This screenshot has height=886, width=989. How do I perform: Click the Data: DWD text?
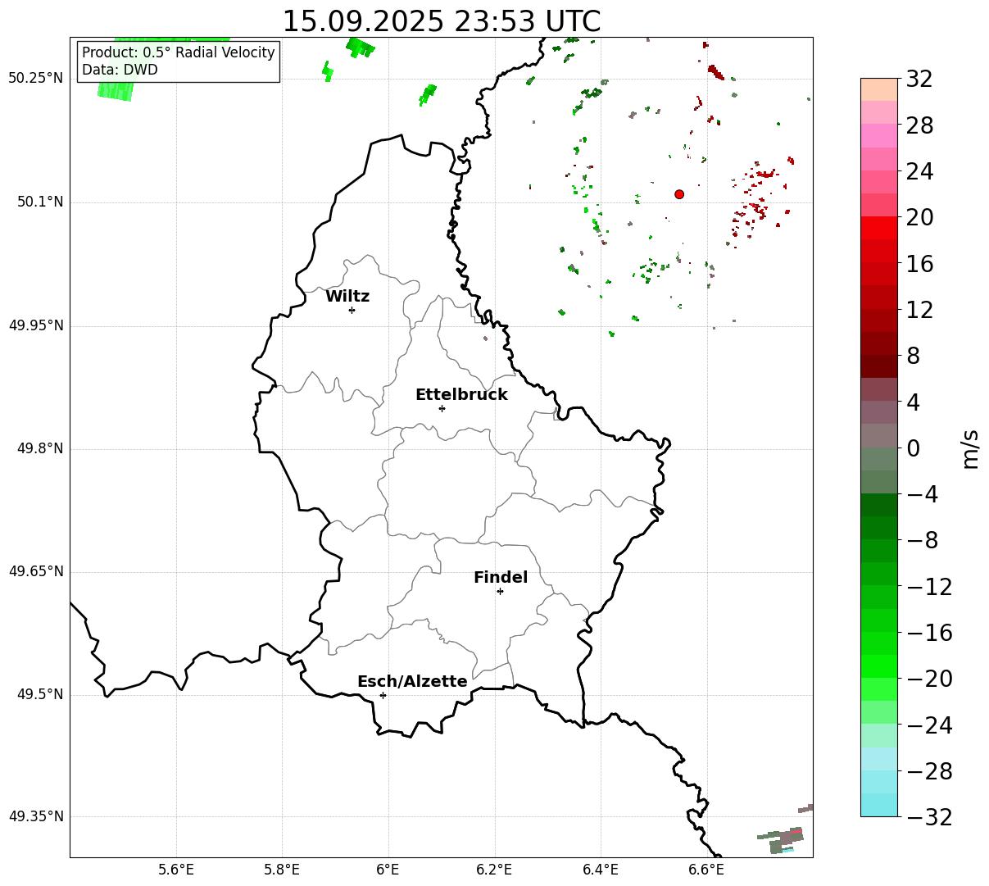point(120,70)
